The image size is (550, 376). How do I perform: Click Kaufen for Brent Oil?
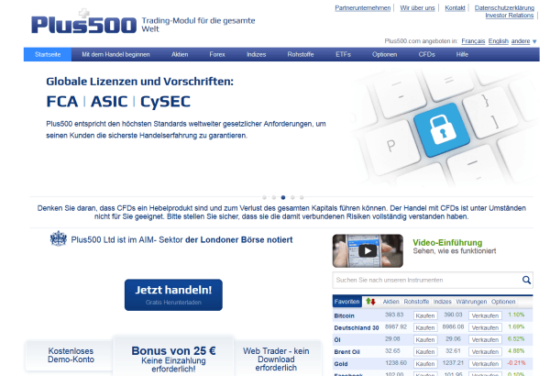425,351
